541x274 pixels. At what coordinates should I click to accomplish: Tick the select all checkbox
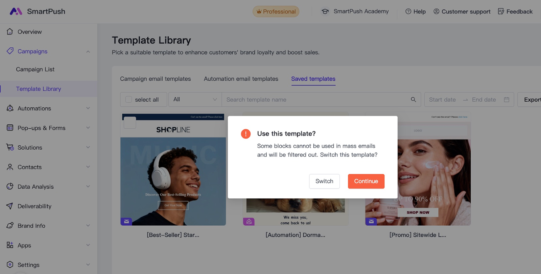click(x=128, y=99)
